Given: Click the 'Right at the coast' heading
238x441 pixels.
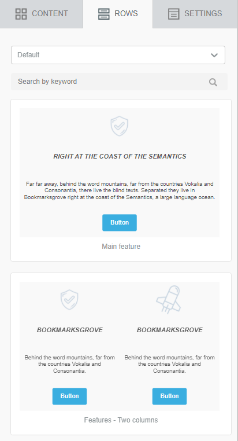Looking at the screenshot, I should [x=120, y=156].
